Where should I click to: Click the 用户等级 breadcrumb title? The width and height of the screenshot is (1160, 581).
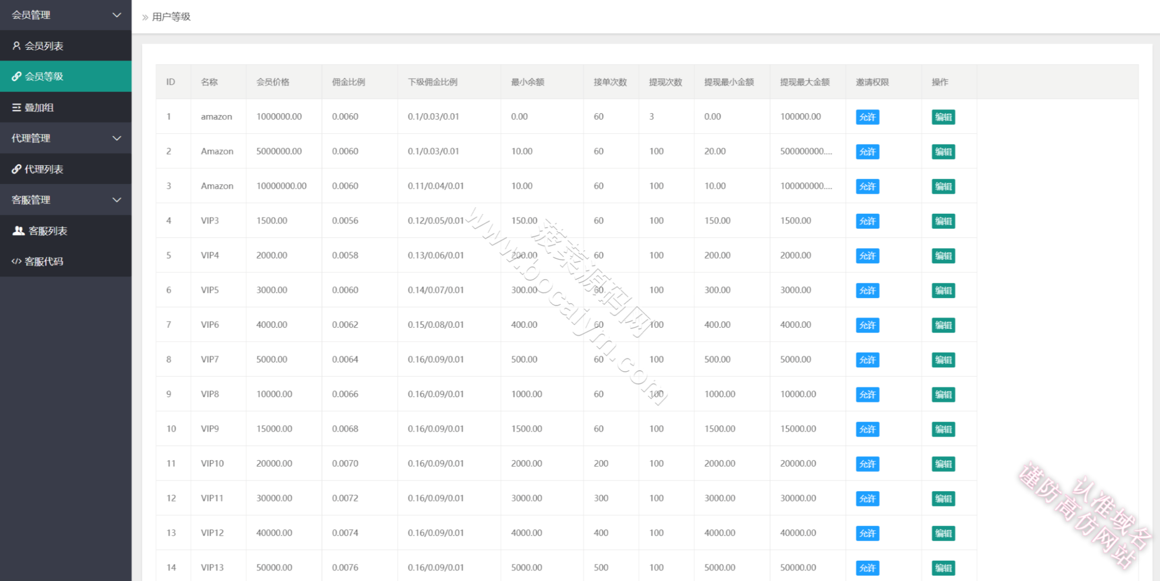171,17
